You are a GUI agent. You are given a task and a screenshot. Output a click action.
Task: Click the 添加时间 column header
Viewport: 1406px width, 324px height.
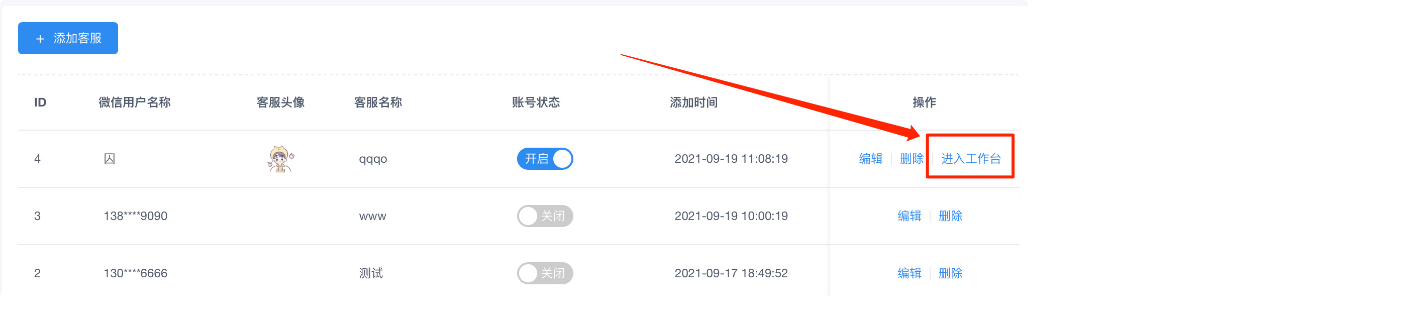point(693,102)
